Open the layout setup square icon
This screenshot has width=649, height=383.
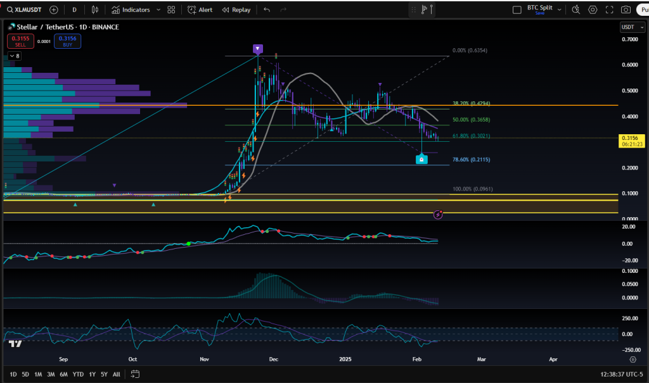(517, 9)
